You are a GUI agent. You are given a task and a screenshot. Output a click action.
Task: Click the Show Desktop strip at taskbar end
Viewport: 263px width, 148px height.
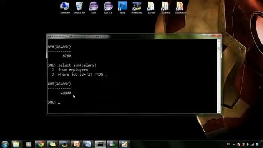coord(262,144)
